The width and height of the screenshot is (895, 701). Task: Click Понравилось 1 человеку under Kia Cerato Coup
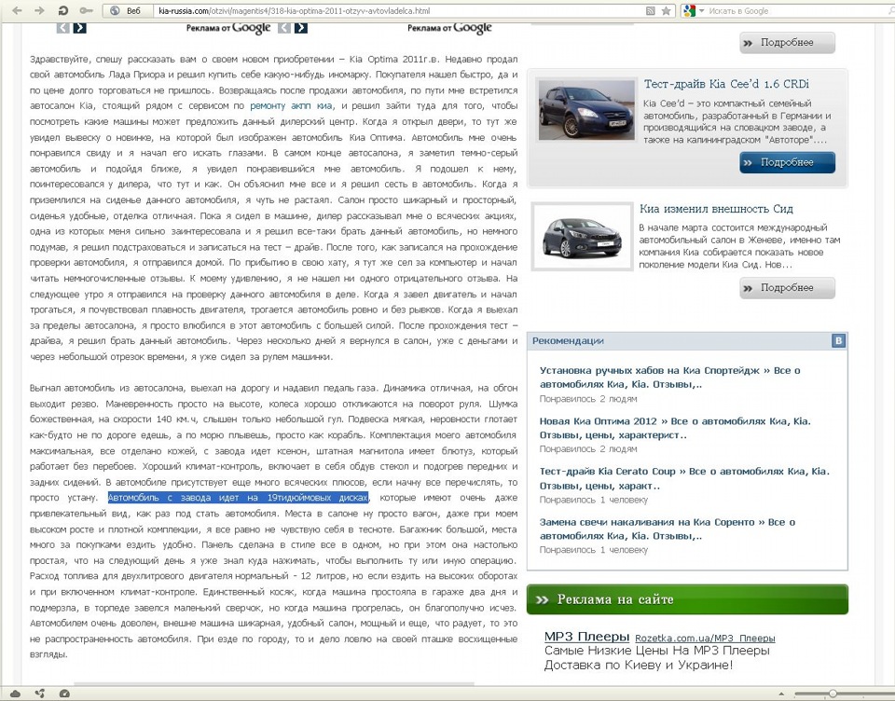[594, 500]
